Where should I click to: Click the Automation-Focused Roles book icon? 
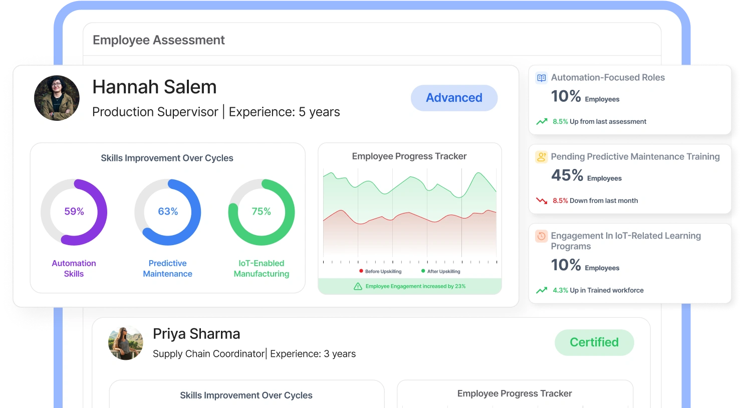pyautogui.click(x=541, y=78)
